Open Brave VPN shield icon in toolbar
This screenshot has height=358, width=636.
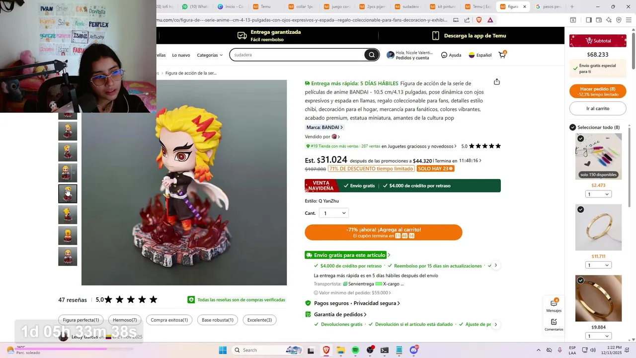tap(619, 20)
